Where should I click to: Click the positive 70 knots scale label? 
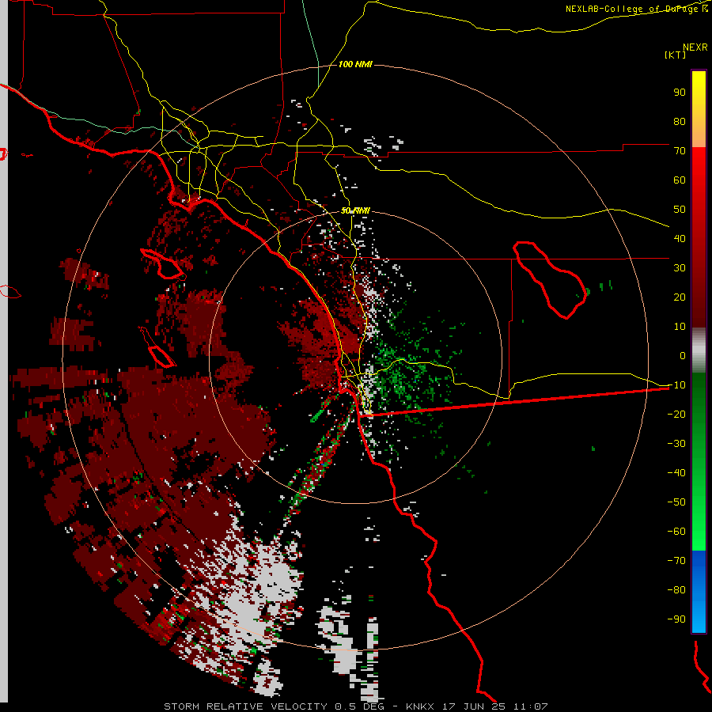[x=680, y=151]
